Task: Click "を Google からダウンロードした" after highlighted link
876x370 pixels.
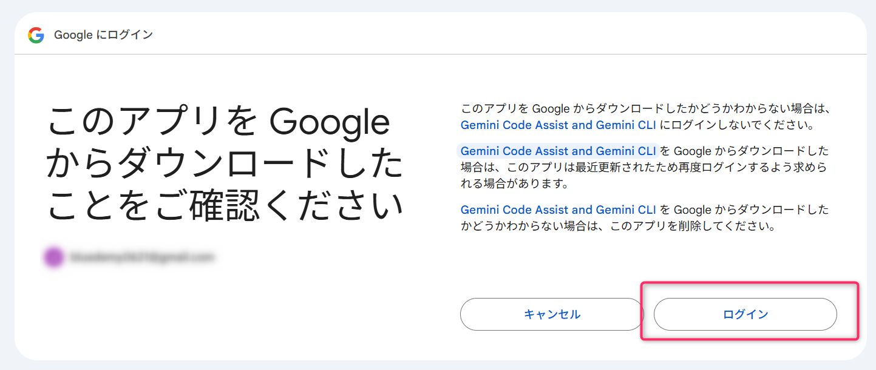Action: point(744,151)
